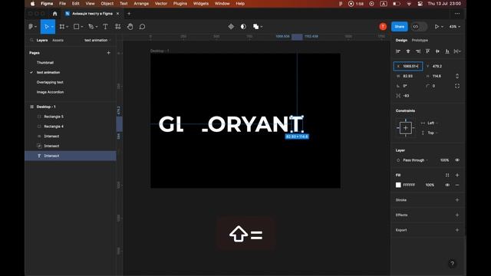Click the Use as mask icon
Image resolution: width=491 pixels, height=276 pixels.
pos(243,27)
